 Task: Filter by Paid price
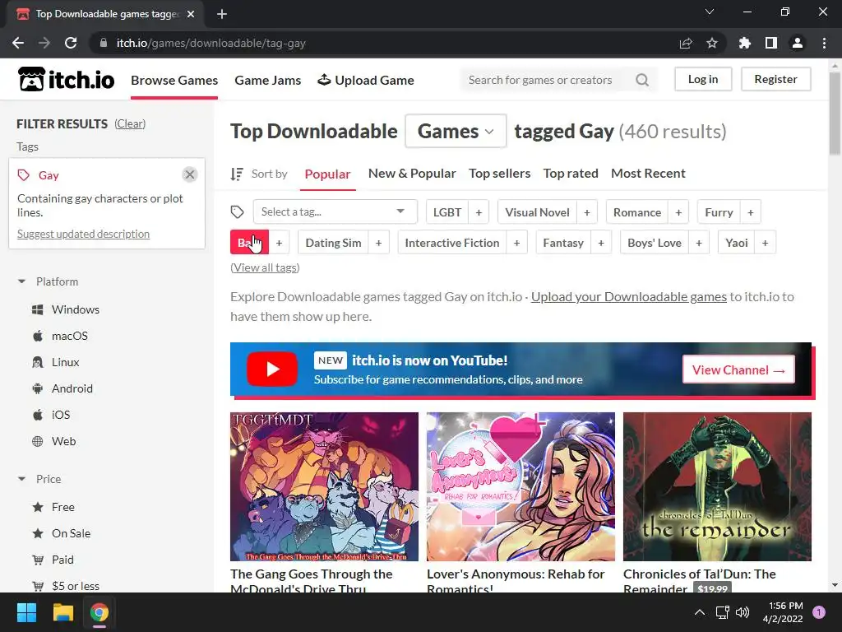tap(53, 560)
